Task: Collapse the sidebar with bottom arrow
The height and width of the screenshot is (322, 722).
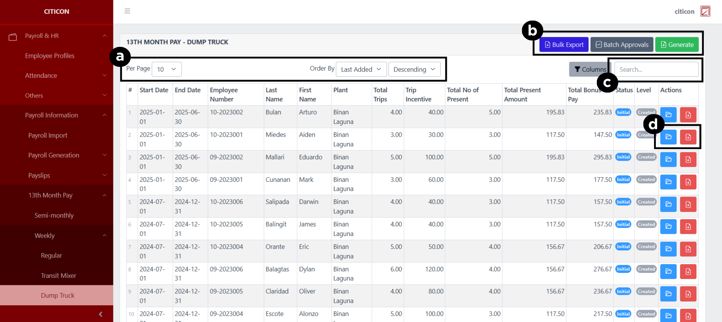Action: pyautogui.click(x=101, y=314)
